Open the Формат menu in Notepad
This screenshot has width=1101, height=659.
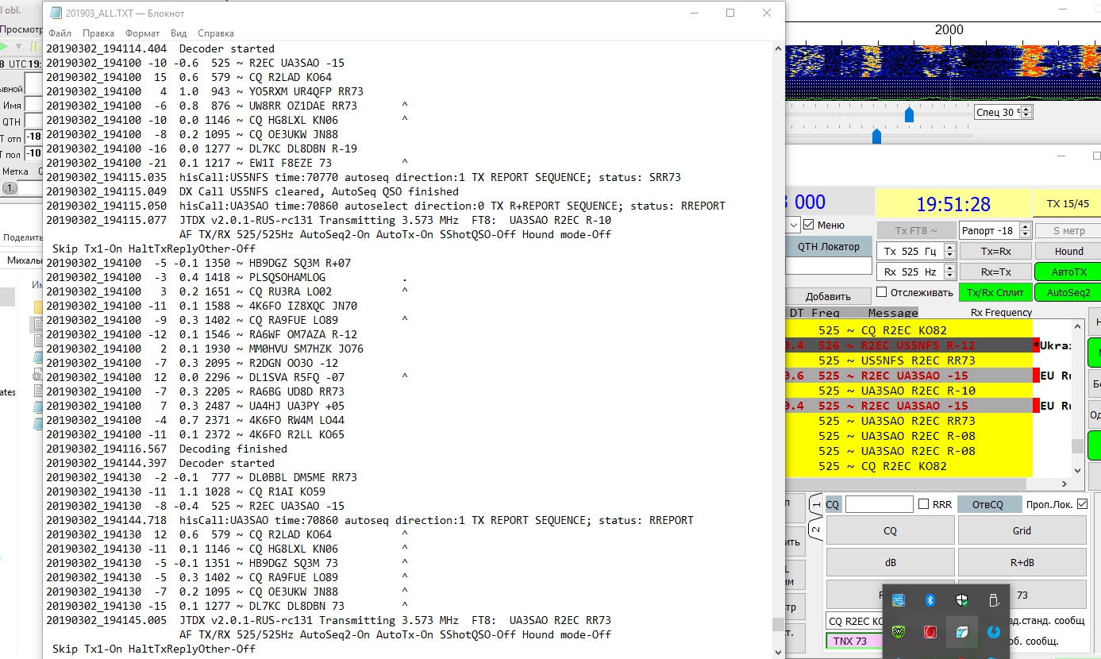(142, 33)
